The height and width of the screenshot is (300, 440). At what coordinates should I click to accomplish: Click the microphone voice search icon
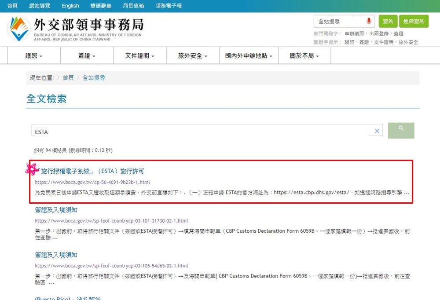pyautogui.click(x=369, y=21)
